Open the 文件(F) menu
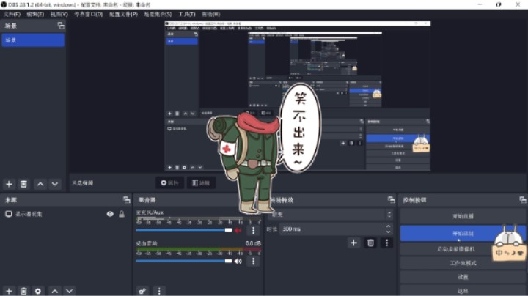This screenshot has height=296, width=528. [x=12, y=14]
